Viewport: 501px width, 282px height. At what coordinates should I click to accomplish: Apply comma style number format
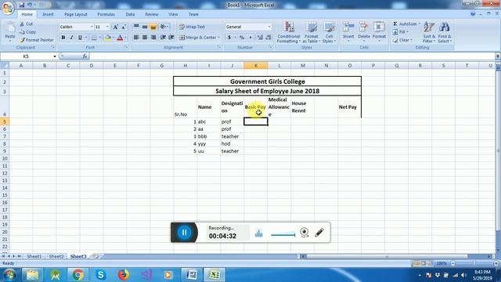[250, 38]
